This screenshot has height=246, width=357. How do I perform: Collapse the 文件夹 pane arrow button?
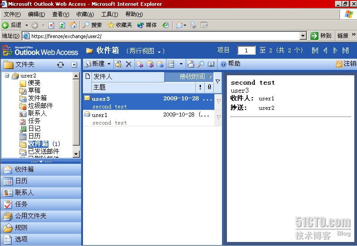pyautogui.click(x=74, y=65)
